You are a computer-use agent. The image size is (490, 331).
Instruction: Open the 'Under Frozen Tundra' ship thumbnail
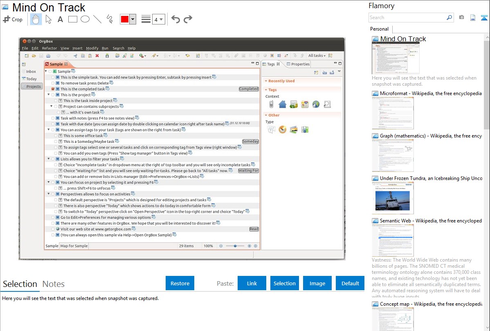point(393,198)
